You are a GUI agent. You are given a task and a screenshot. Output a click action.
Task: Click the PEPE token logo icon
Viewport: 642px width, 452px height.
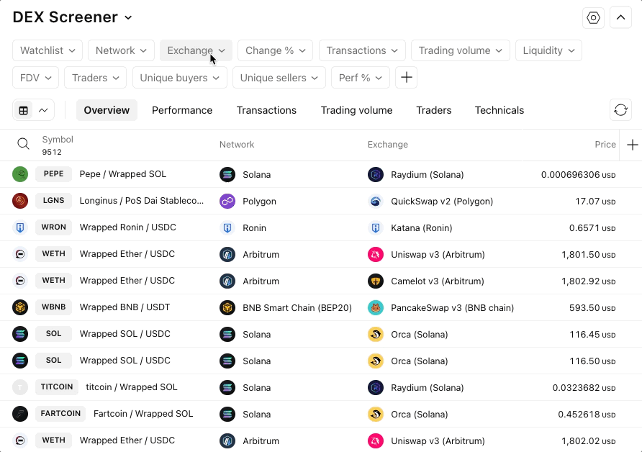[20, 174]
